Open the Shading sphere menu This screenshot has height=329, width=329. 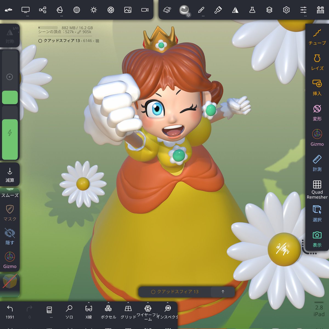[x=77, y=10]
